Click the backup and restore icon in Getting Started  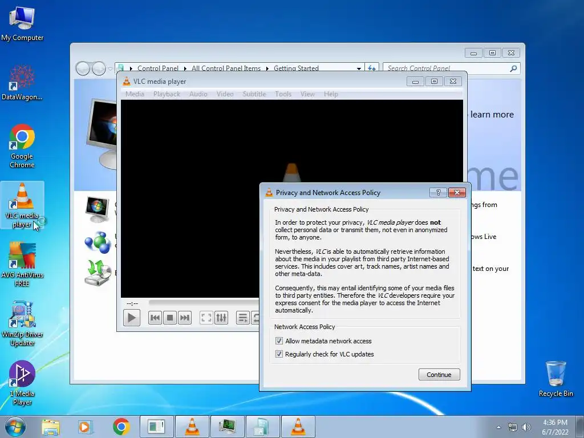click(98, 273)
